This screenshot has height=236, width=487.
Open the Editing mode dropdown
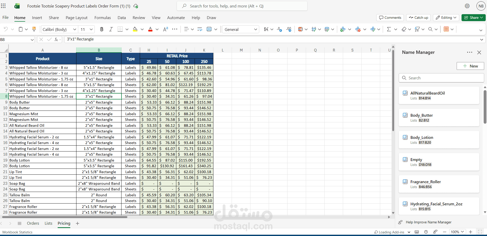point(446,18)
